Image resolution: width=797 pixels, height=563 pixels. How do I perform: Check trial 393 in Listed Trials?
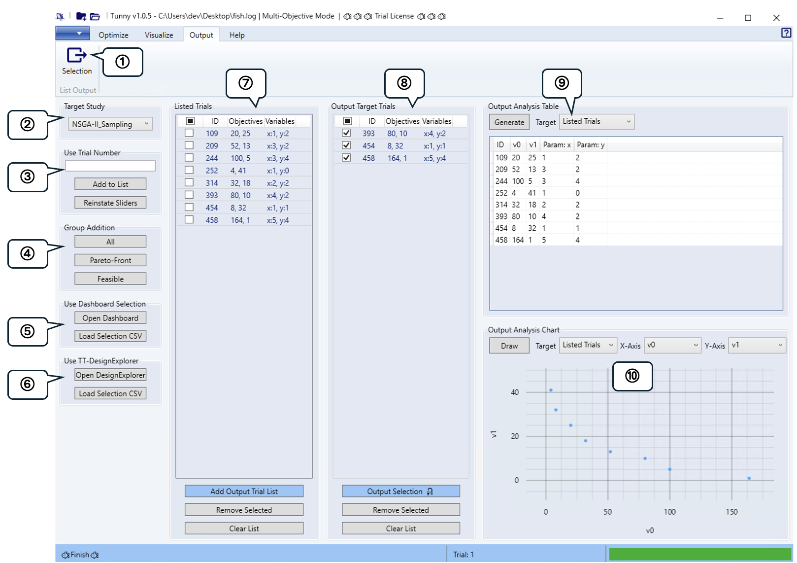(189, 195)
